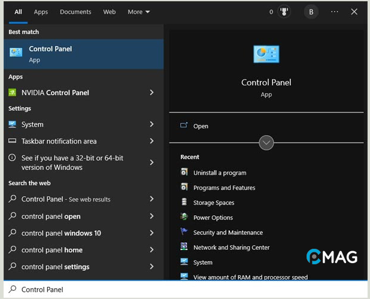Open the More filter dropdown
The height and width of the screenshot is (299, 370).
point(138,12)
